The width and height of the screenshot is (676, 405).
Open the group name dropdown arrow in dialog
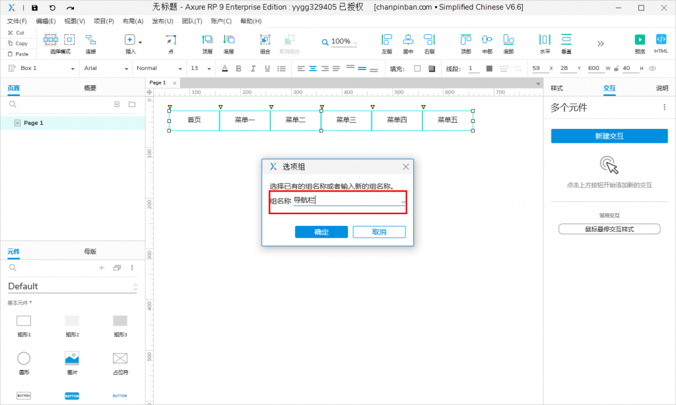pyautogui.click(x=404, y=202)
